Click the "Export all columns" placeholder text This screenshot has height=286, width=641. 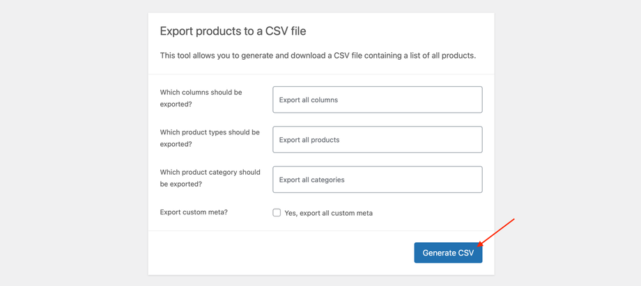tap(309, 100)
